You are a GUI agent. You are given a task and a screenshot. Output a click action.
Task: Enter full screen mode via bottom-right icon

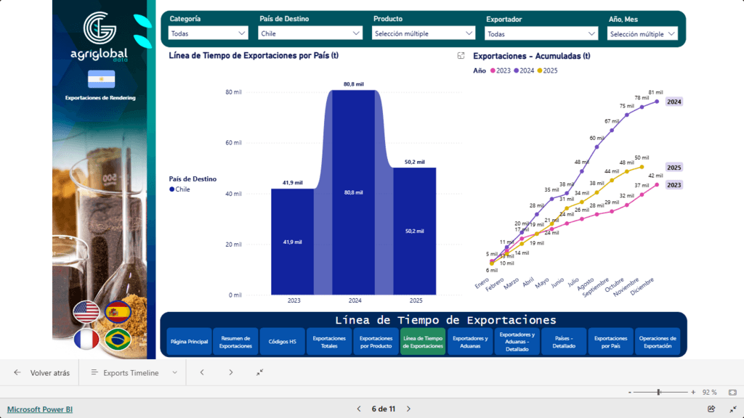[732, 409]
